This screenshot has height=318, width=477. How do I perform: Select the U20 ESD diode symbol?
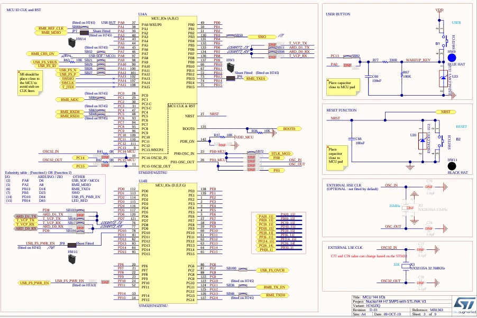pyautogui.click(x=422, y=141)
